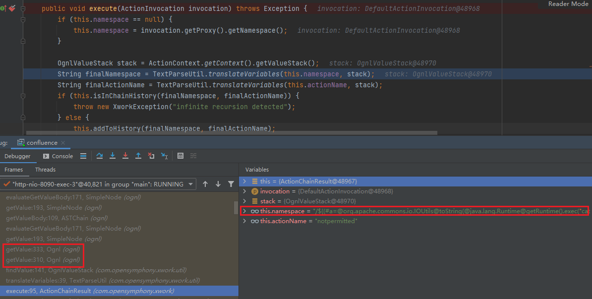Click the Run to Cursor icon
The height and width of the screenshot is (299, 592).
[164, 156]
